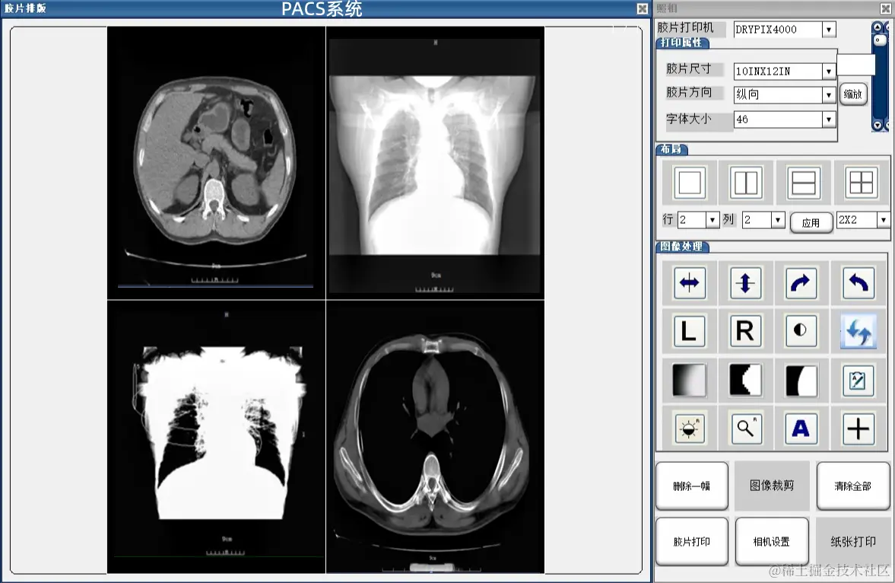Apply curved black-white mask preset
The height and width of the screenshot is (583, 895).
pos(801,381)
